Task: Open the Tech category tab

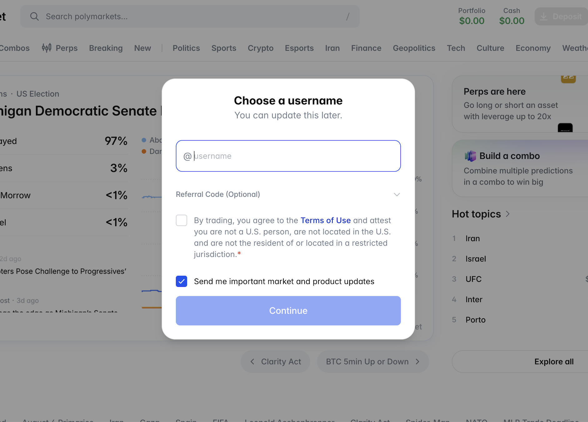Action: pyautogui.click(x=456, y=48)
